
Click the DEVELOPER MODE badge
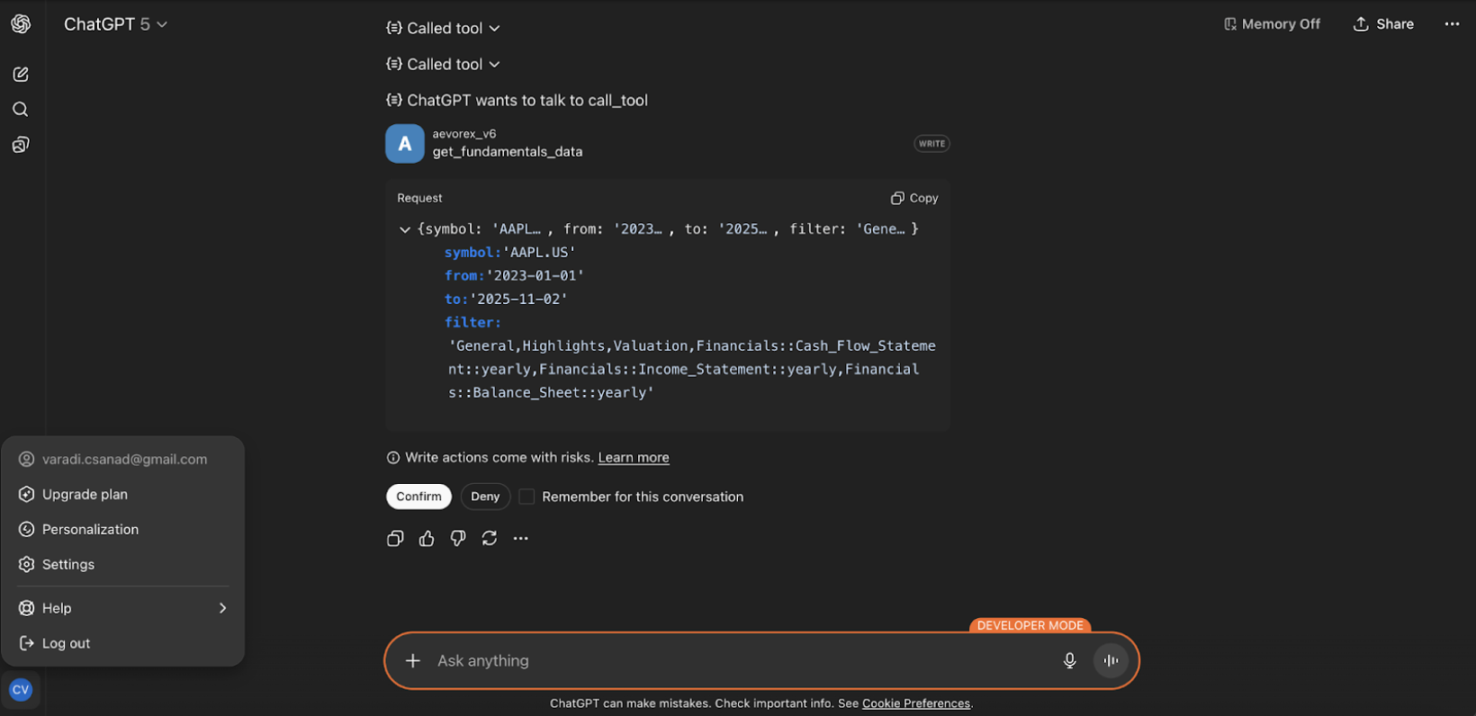tap(1030, 626)
